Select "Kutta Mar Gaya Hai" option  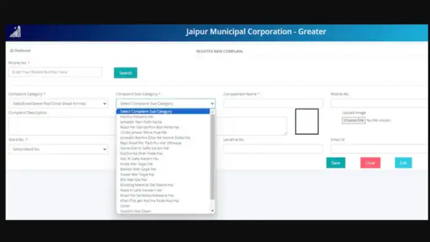136,164
